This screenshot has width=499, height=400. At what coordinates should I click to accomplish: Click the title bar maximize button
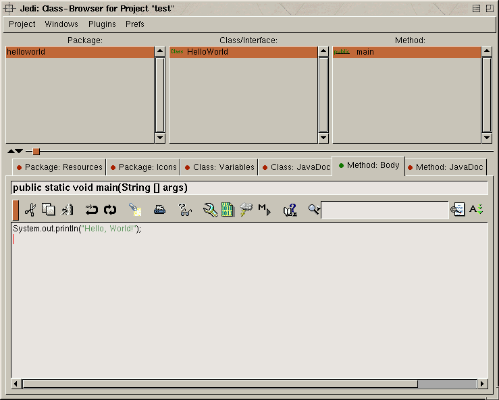(x=490, y=9)
